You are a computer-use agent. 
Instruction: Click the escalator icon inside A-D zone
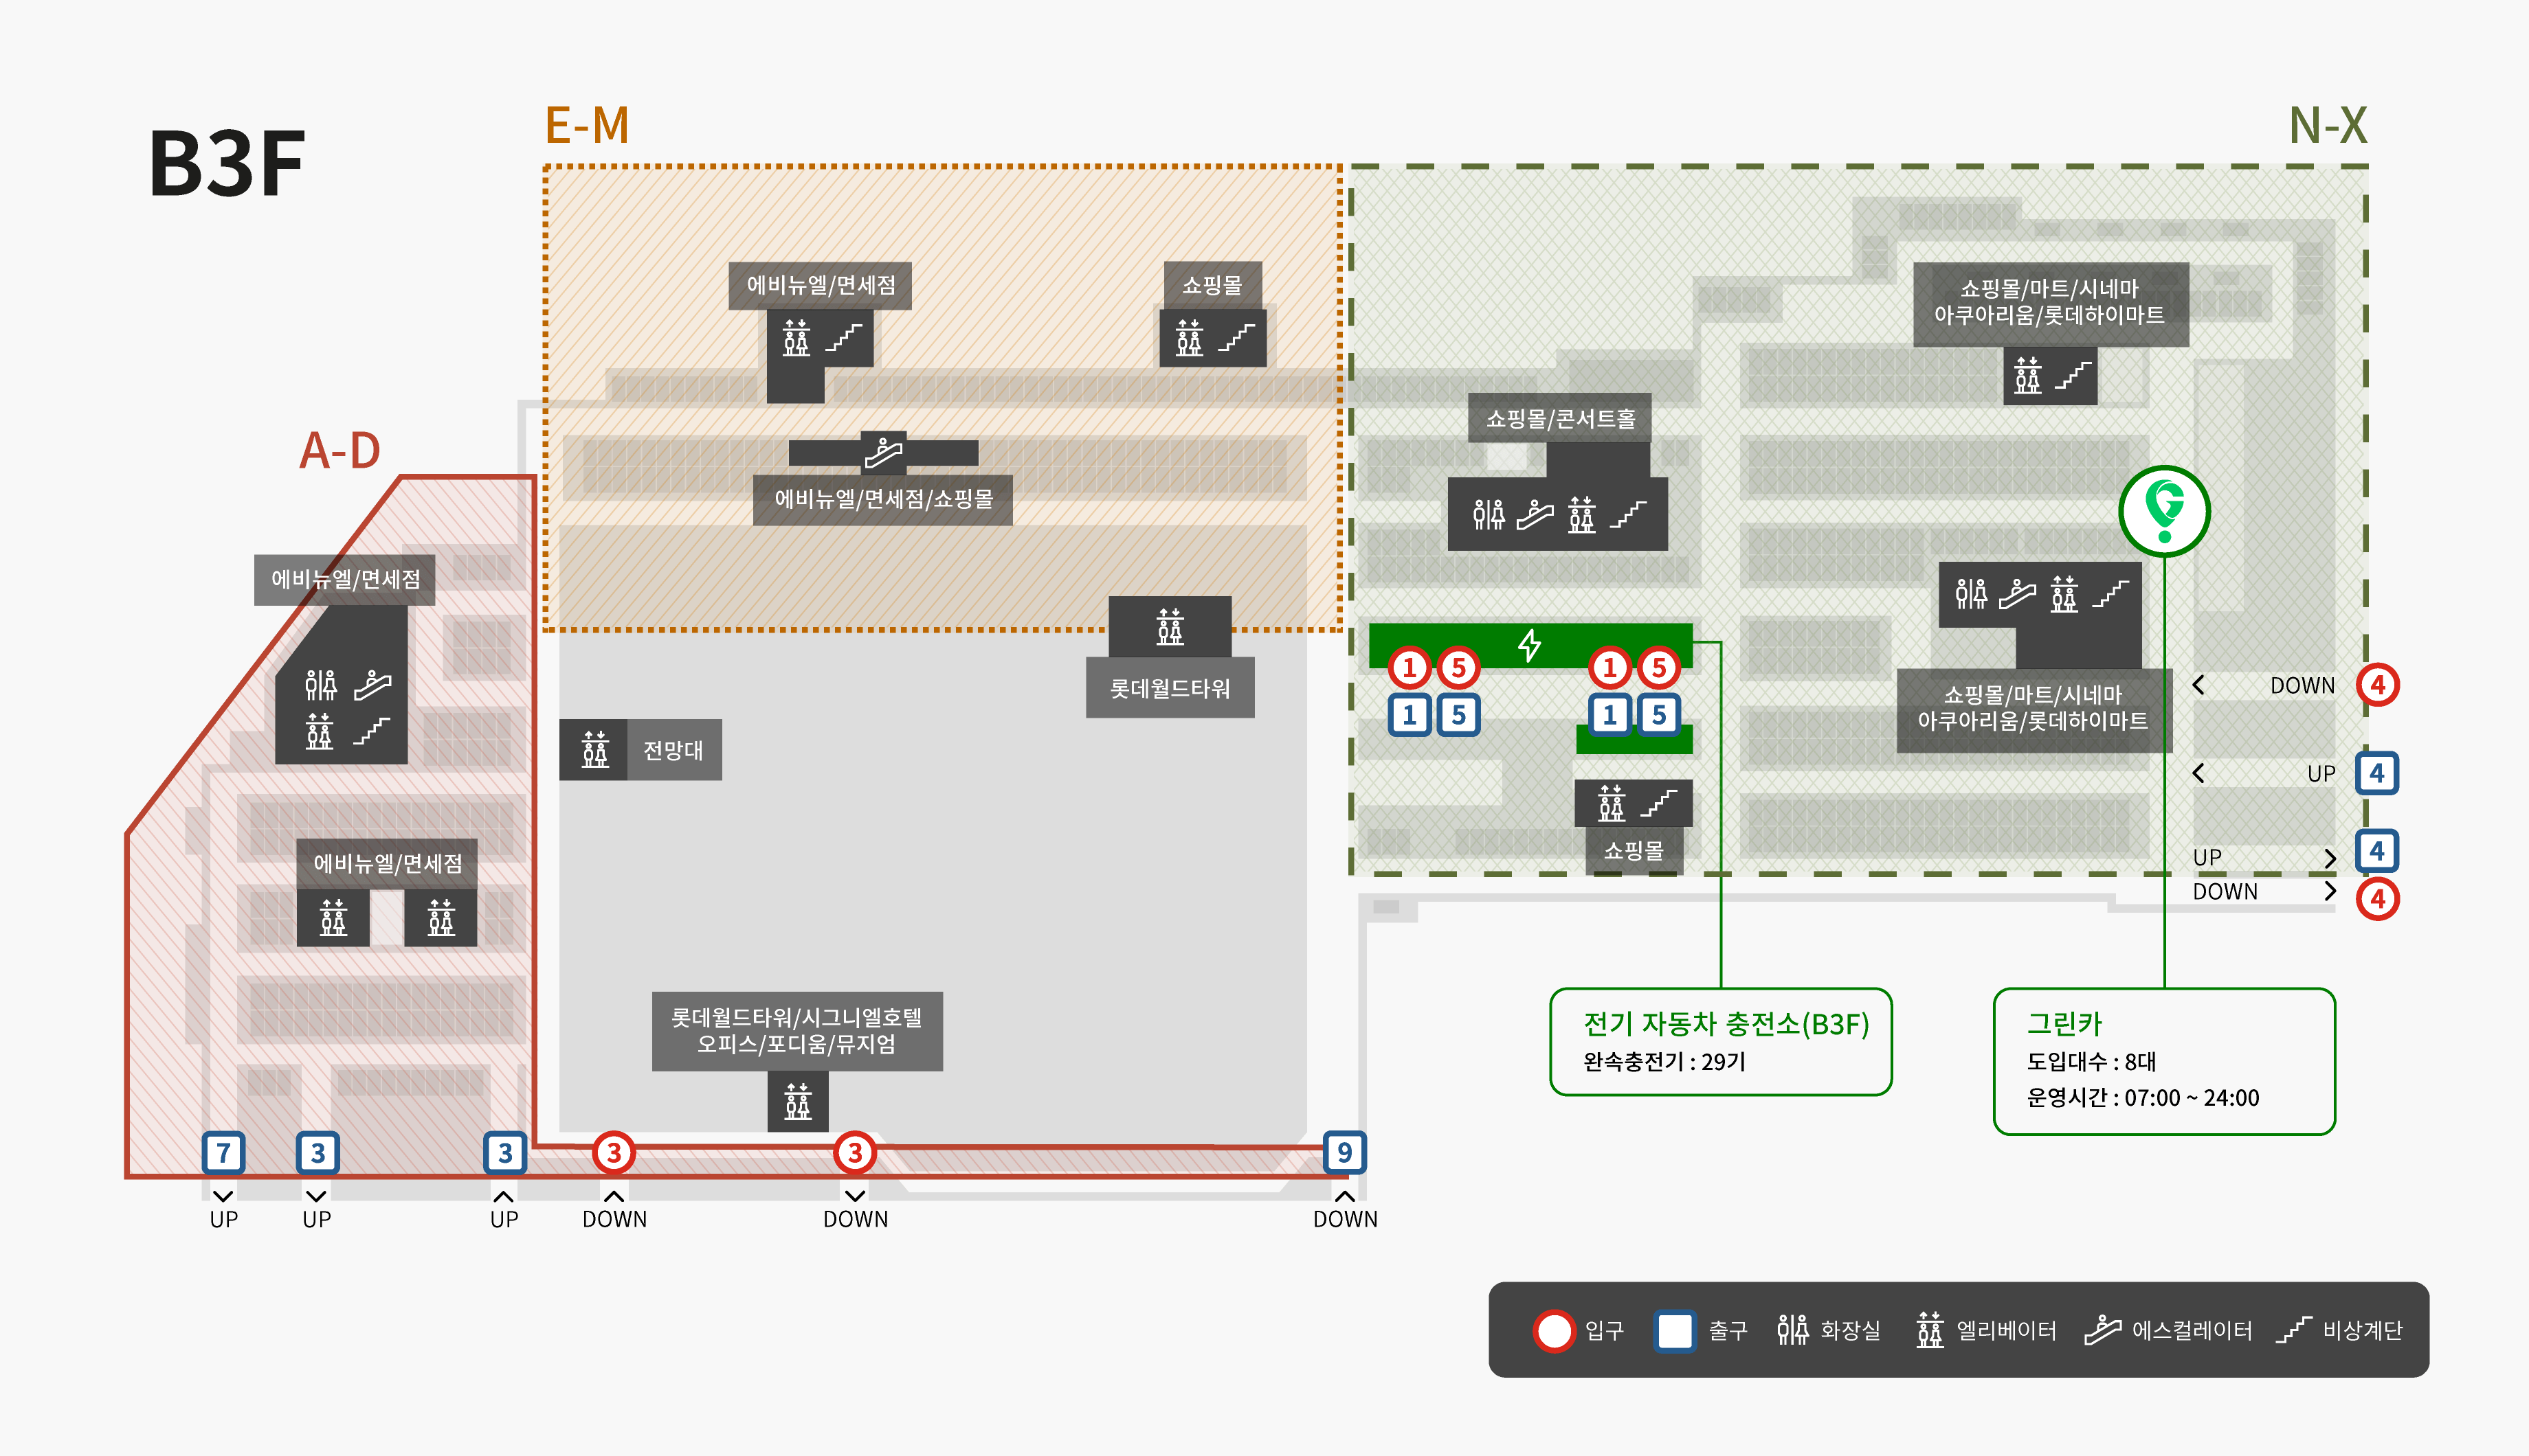point(372,685)
